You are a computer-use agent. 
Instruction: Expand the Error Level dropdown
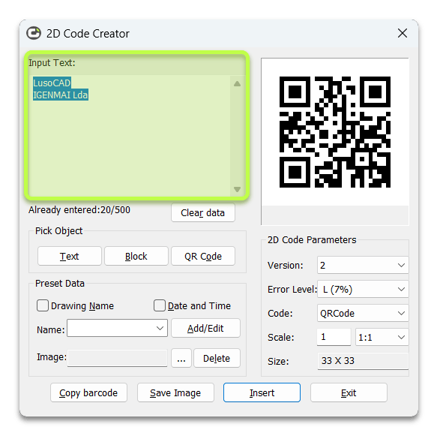363,289
